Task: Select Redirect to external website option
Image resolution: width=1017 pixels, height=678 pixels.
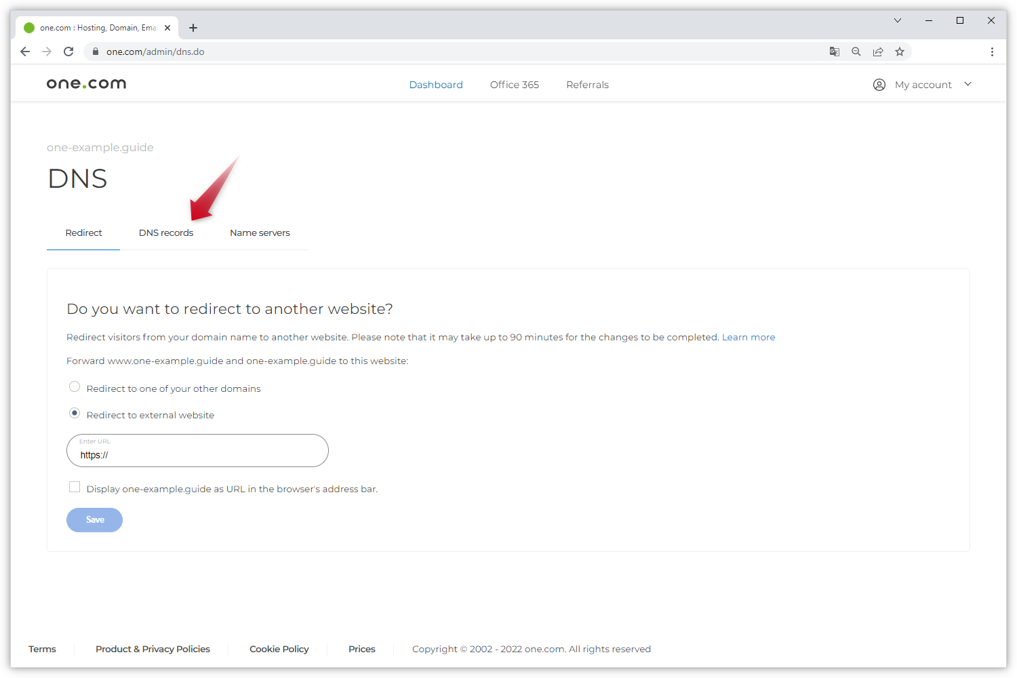Action: [x=75, y=413]
